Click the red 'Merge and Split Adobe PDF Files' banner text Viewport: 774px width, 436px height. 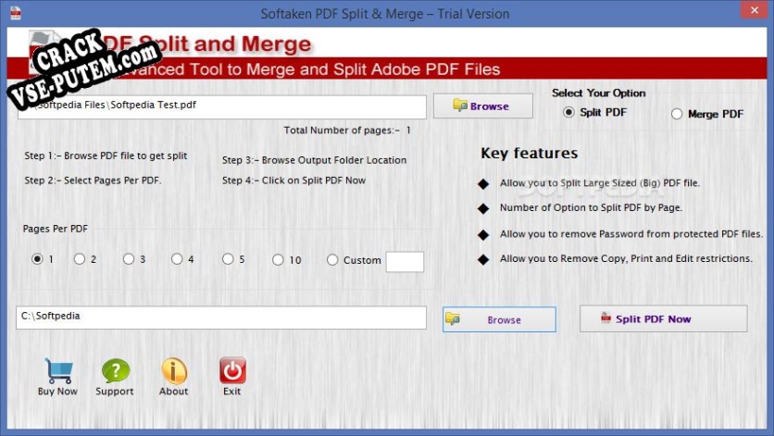[373, 69]
